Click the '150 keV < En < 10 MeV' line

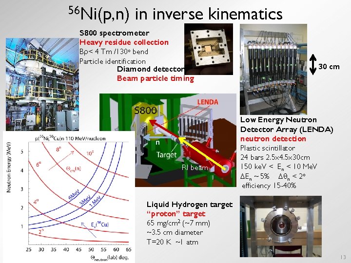pyautogui.click(x=278, y=167)
